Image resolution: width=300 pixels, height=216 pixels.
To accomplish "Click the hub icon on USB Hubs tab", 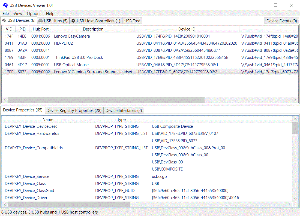I will (41, 20).
